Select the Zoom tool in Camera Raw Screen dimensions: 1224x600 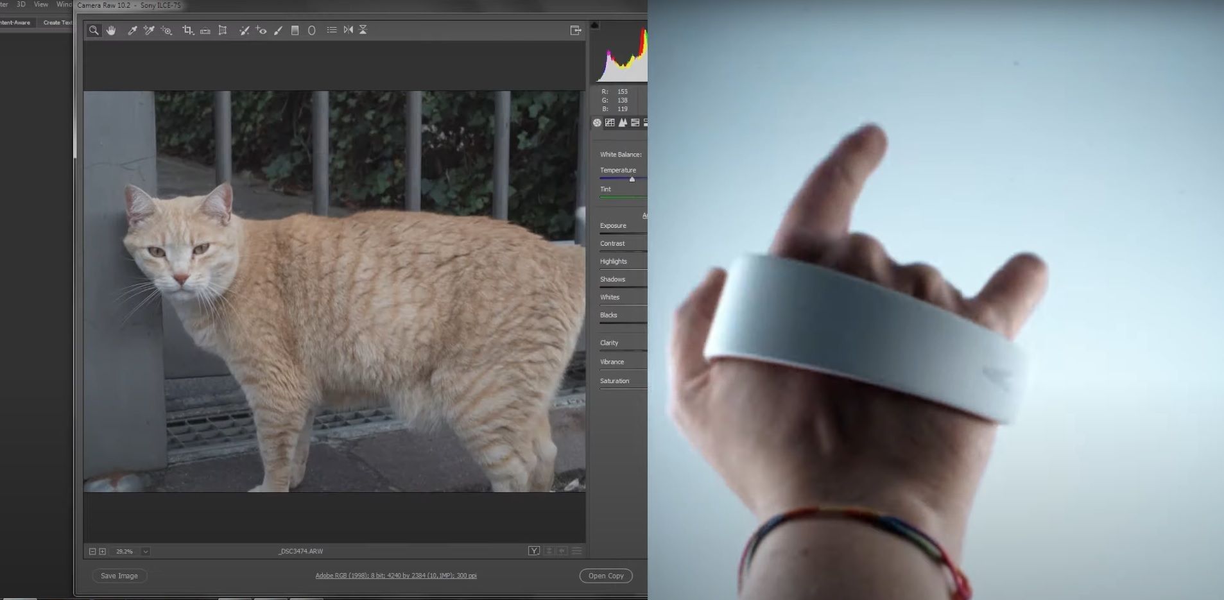point(94,30)
